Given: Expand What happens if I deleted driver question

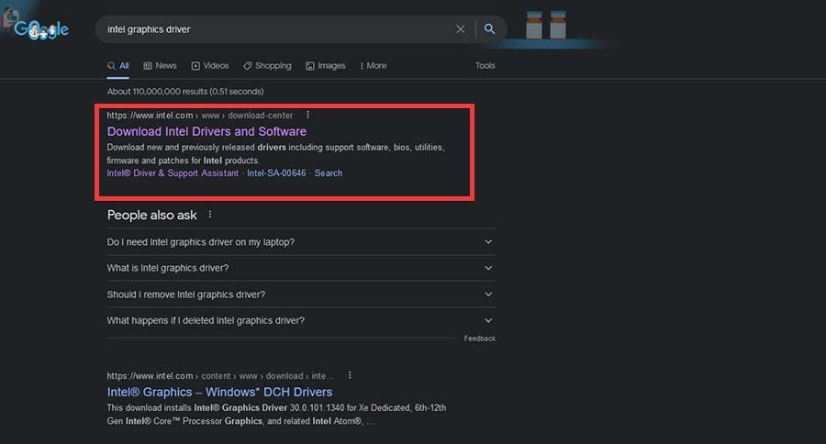Looking at the screenshot, I should pos(301,320).
